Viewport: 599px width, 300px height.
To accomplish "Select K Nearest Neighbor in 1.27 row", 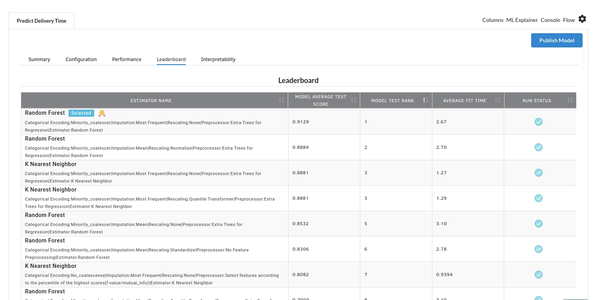I will (x=51, y=164).
